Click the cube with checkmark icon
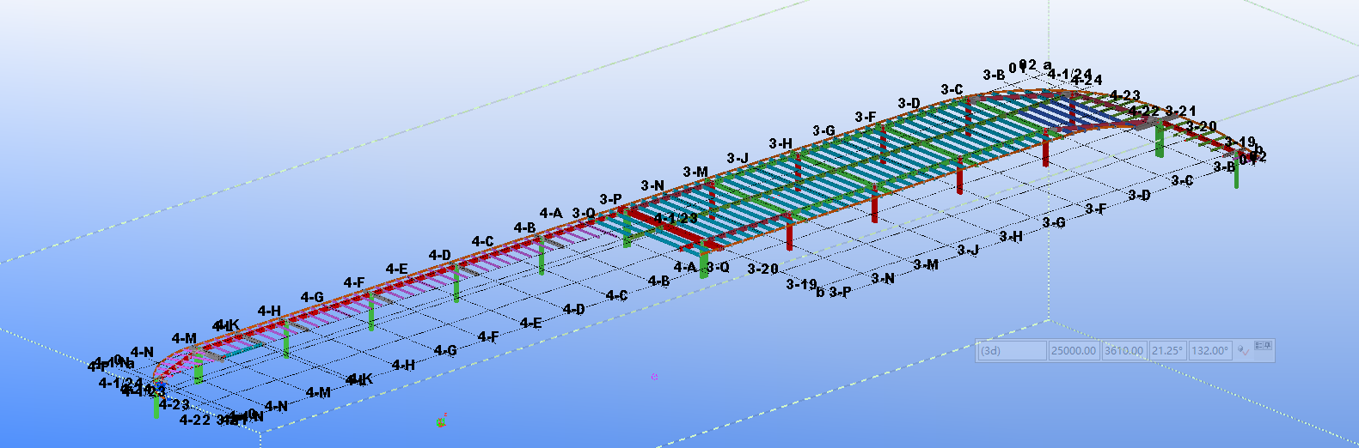This screenshot has height=448, width=1359. [1243, 351]
